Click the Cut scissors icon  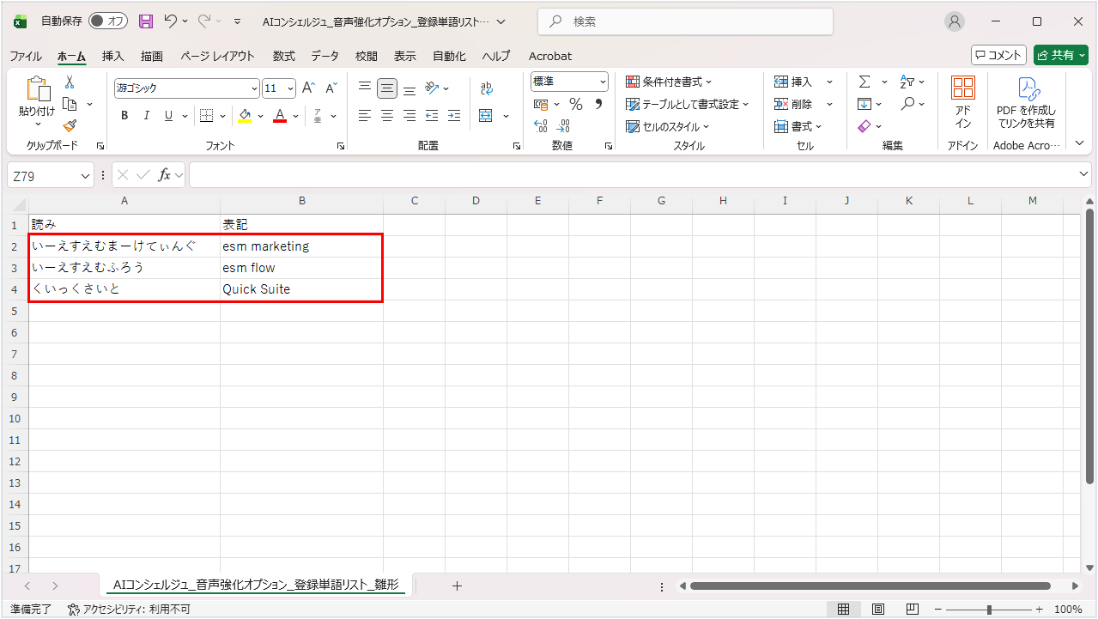(70, 82)
